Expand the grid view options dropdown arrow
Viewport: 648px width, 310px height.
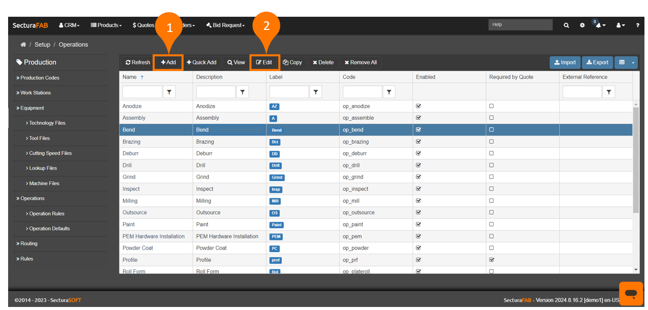coord(633,62)
